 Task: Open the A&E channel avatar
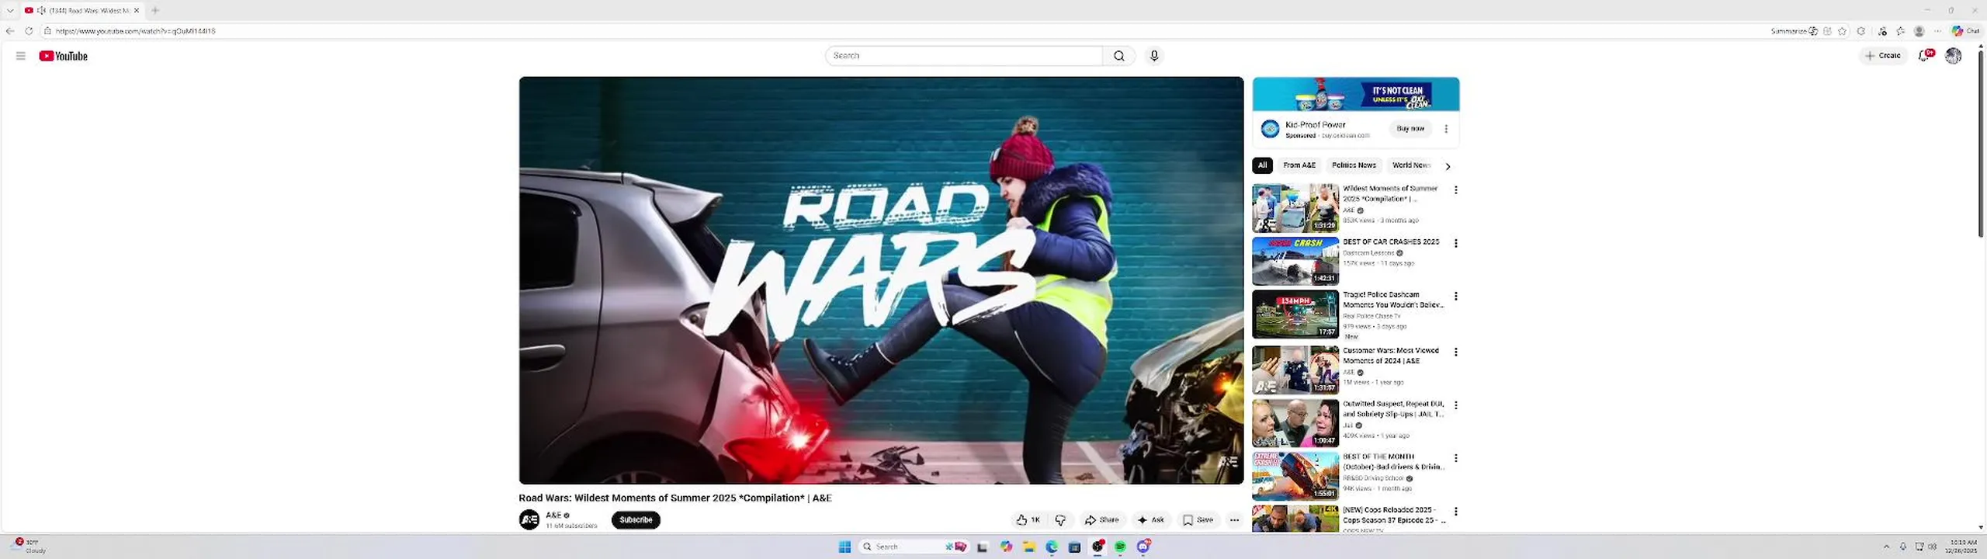(529, 519)
